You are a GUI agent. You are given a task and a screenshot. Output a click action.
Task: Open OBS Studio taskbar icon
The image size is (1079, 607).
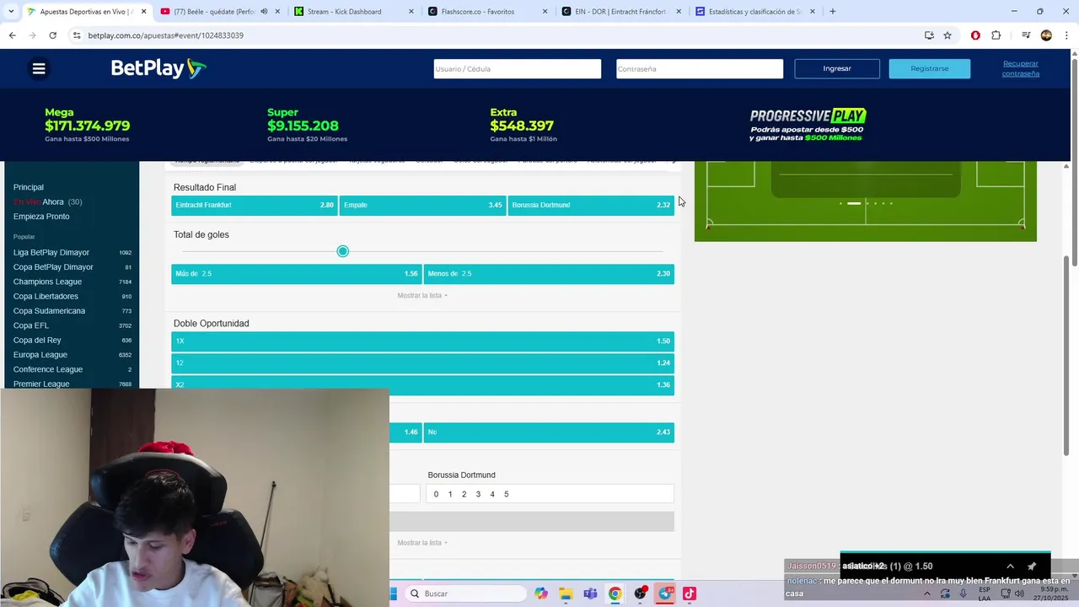(x=641, y=594)
